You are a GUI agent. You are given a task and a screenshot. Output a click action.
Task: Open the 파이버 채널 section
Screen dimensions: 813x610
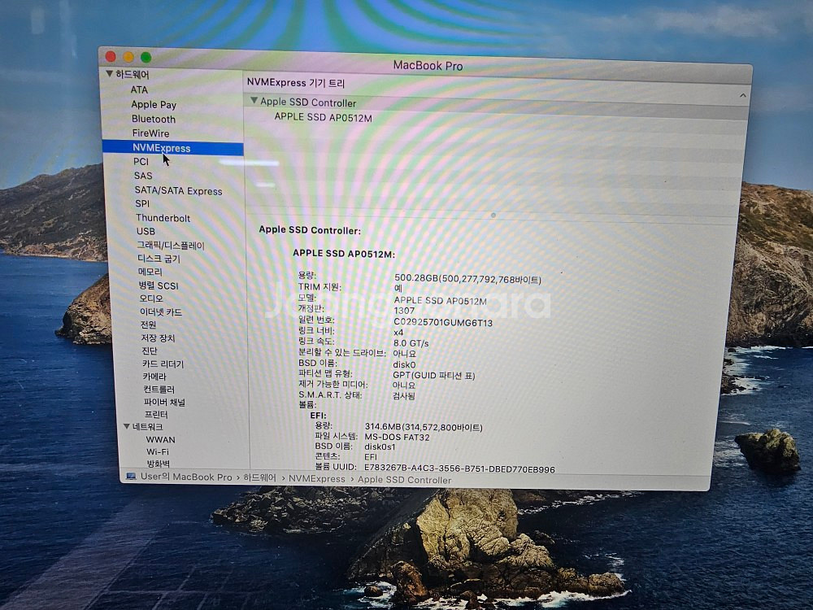point(164,402)
